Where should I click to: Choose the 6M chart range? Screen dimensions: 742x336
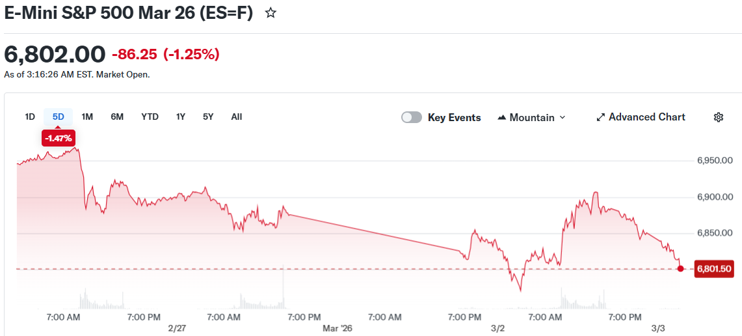[117, 117]
